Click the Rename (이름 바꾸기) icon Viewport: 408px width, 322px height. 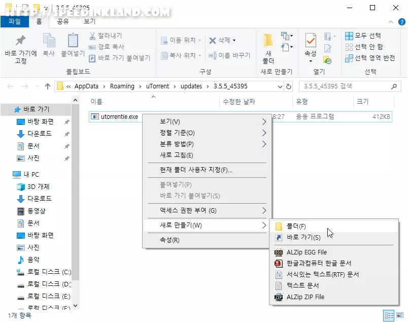click(x=213, y=55)
